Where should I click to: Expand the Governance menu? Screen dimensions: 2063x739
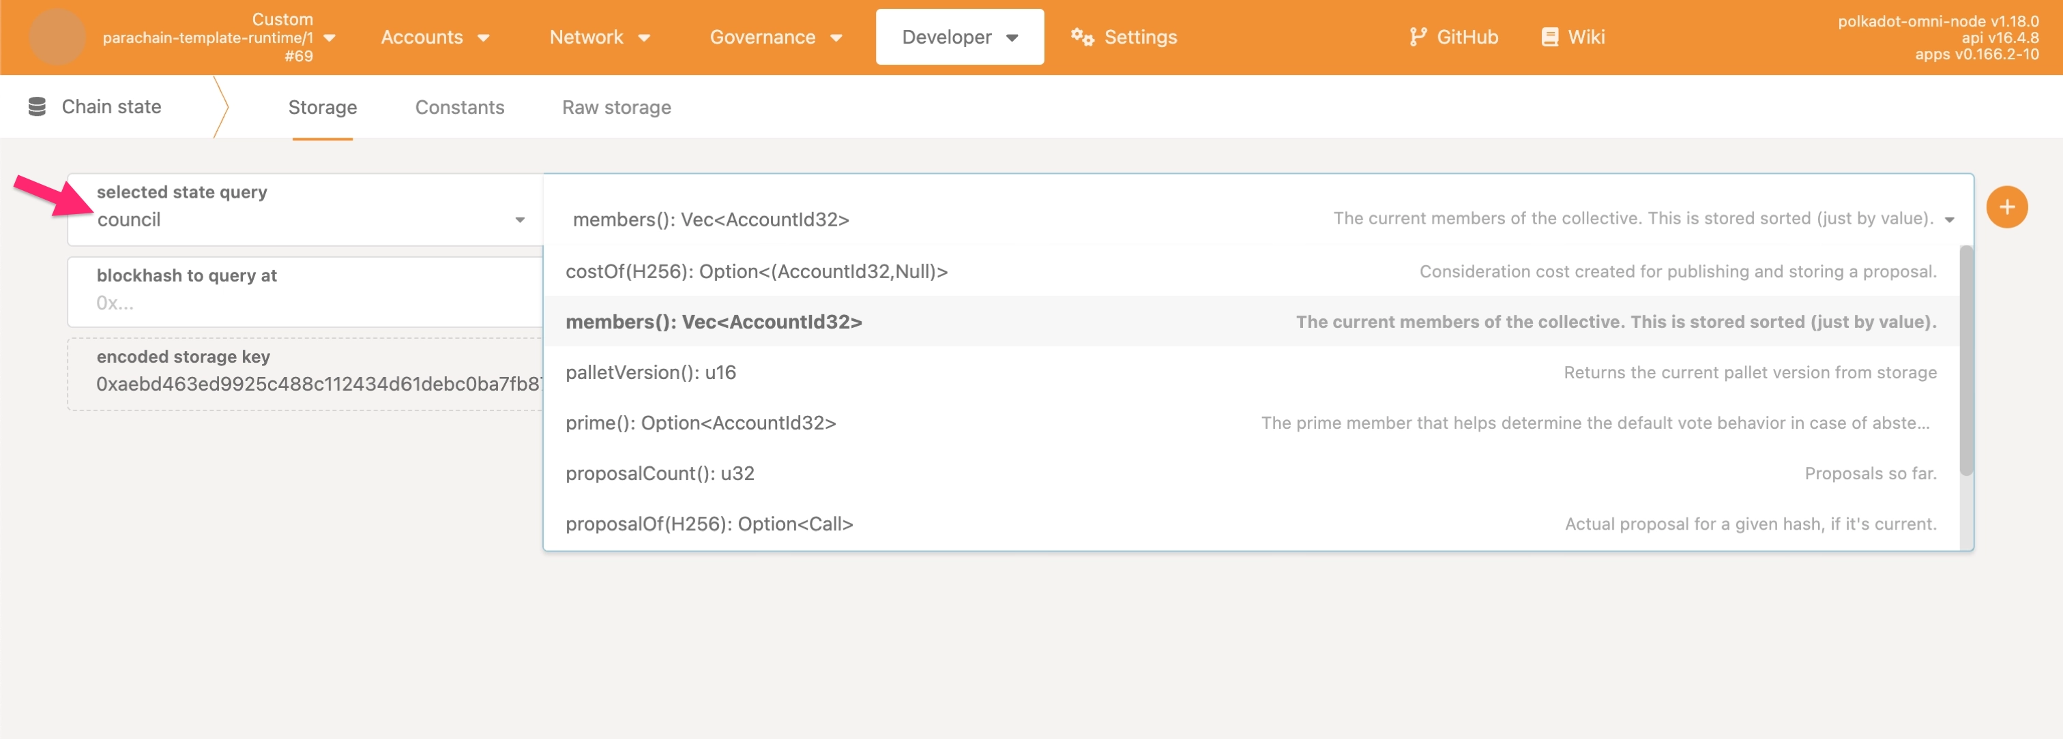click(x=775, y=37)
